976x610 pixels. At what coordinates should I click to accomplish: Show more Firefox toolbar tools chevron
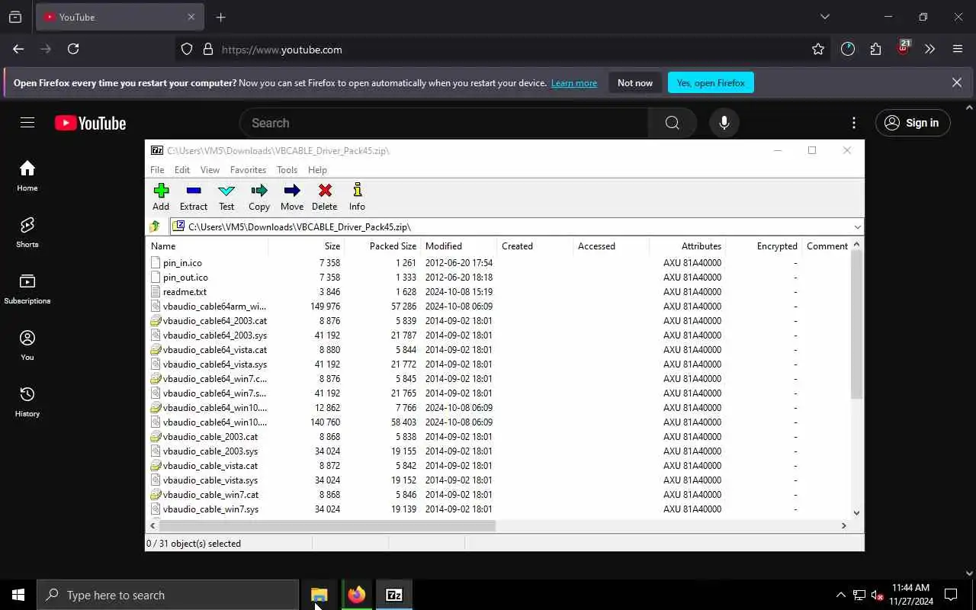click(929, 49)
